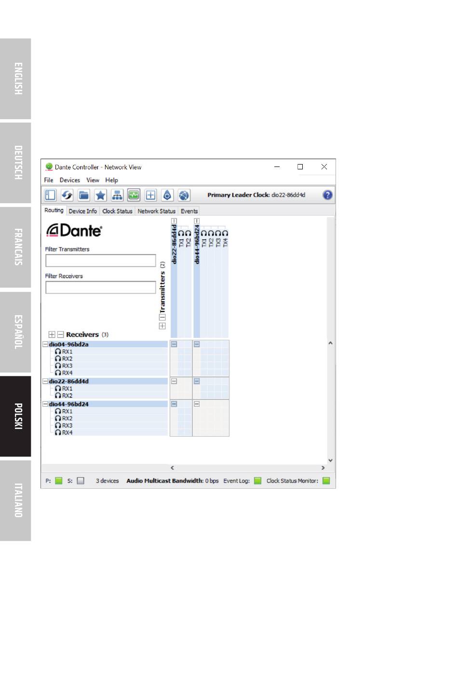Click the Reload Device Information toolbar icon
The image size is (458, 678).
coord(67,195)
